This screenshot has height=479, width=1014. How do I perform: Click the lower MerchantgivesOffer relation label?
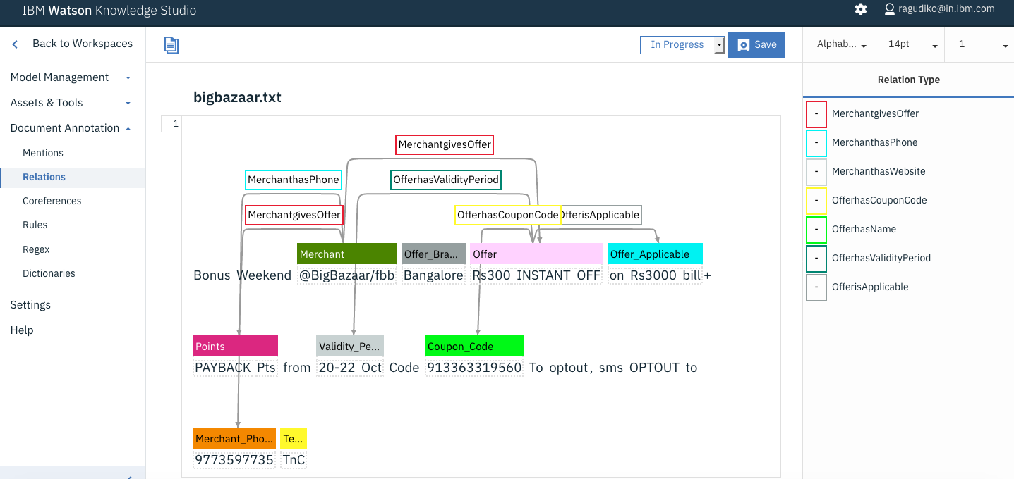click(x=294, y=215)
